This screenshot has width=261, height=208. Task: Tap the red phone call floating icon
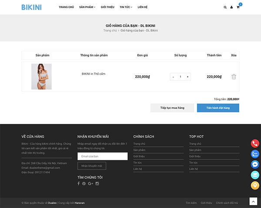[255, 143]
